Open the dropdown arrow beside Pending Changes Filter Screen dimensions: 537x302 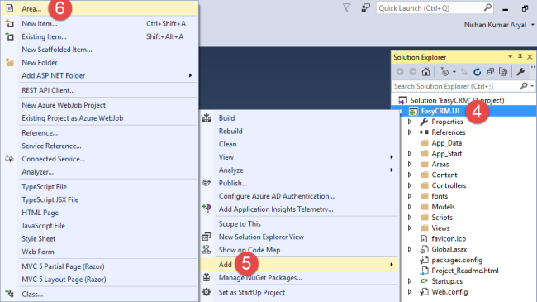[x=454, y=72]
